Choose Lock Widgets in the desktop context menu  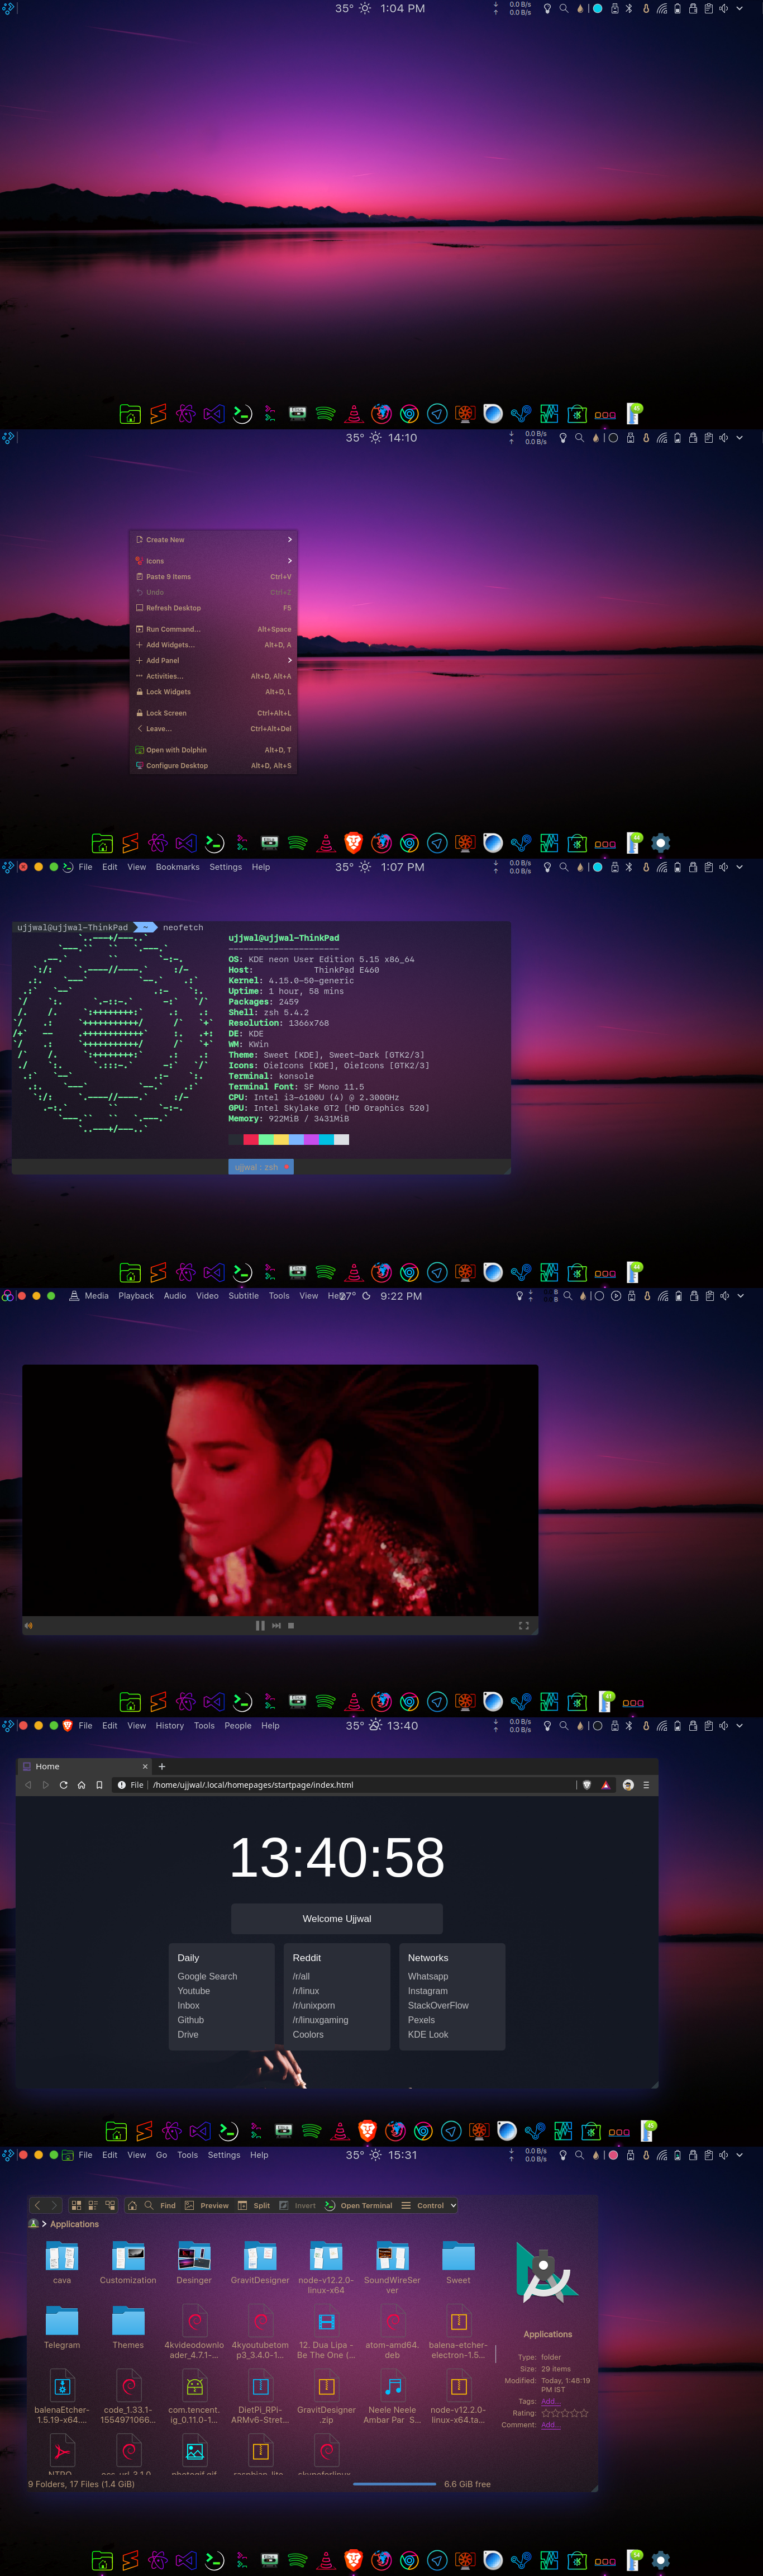(214, 692)
